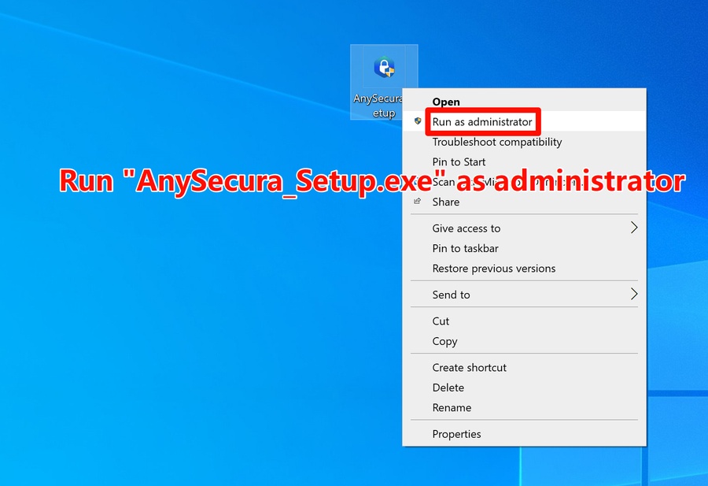Select Restore previous versions

click(494, 268)
